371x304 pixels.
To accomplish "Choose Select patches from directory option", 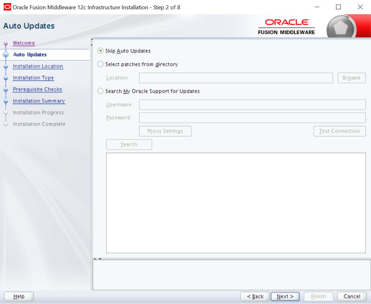I will coord(100,64).
